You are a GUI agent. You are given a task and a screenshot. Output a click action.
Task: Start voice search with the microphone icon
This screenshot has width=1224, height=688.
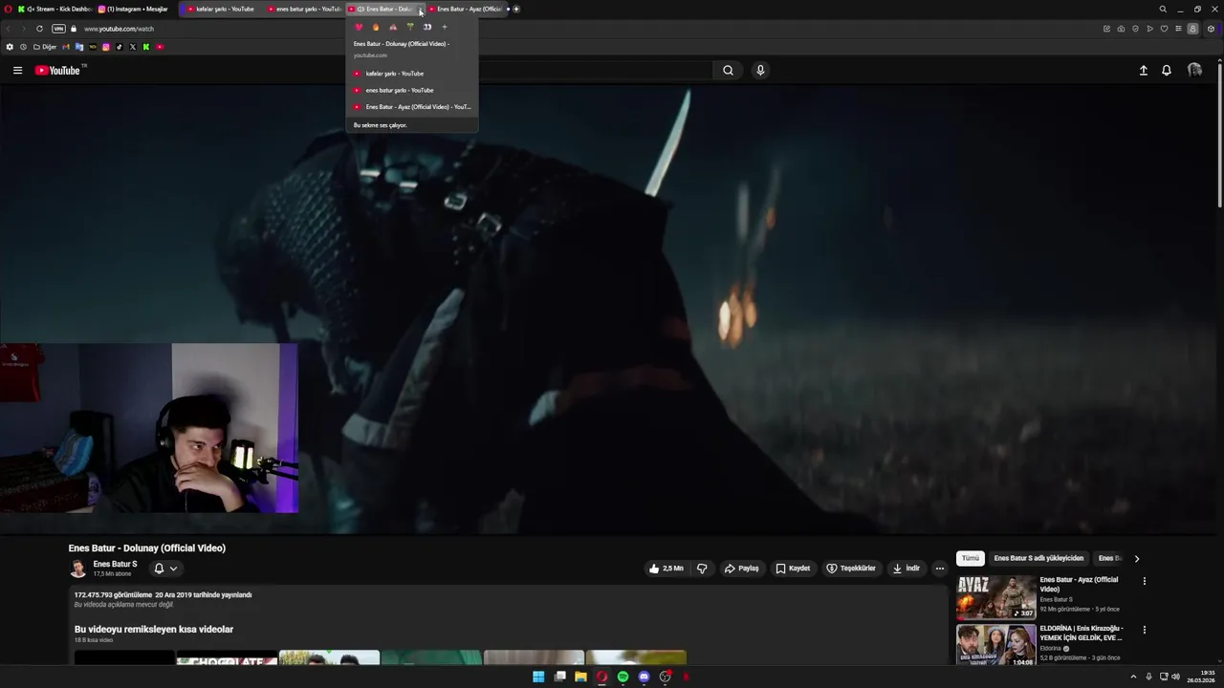pos(760,70)
